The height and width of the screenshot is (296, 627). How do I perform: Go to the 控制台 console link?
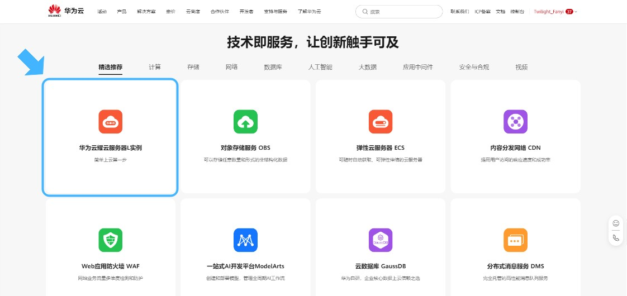517,12
